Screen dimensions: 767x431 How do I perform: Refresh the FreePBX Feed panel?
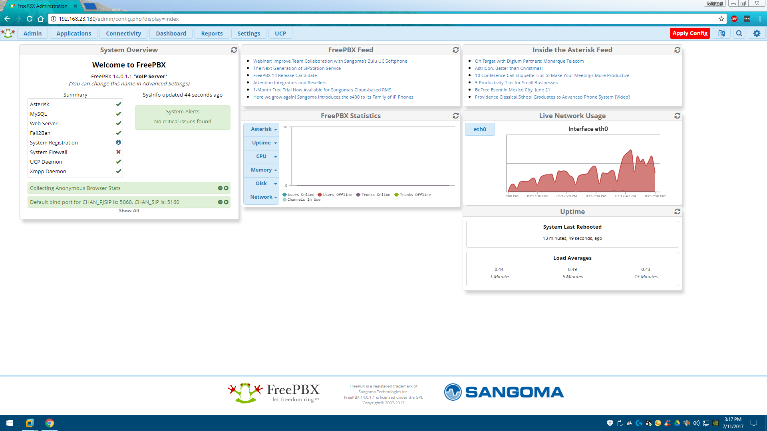[x=455, y=50]
